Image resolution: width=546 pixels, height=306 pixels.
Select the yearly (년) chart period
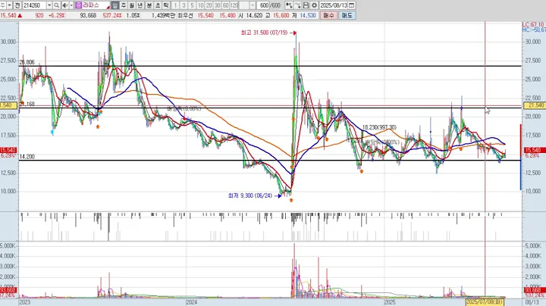[x=140, y=5]
